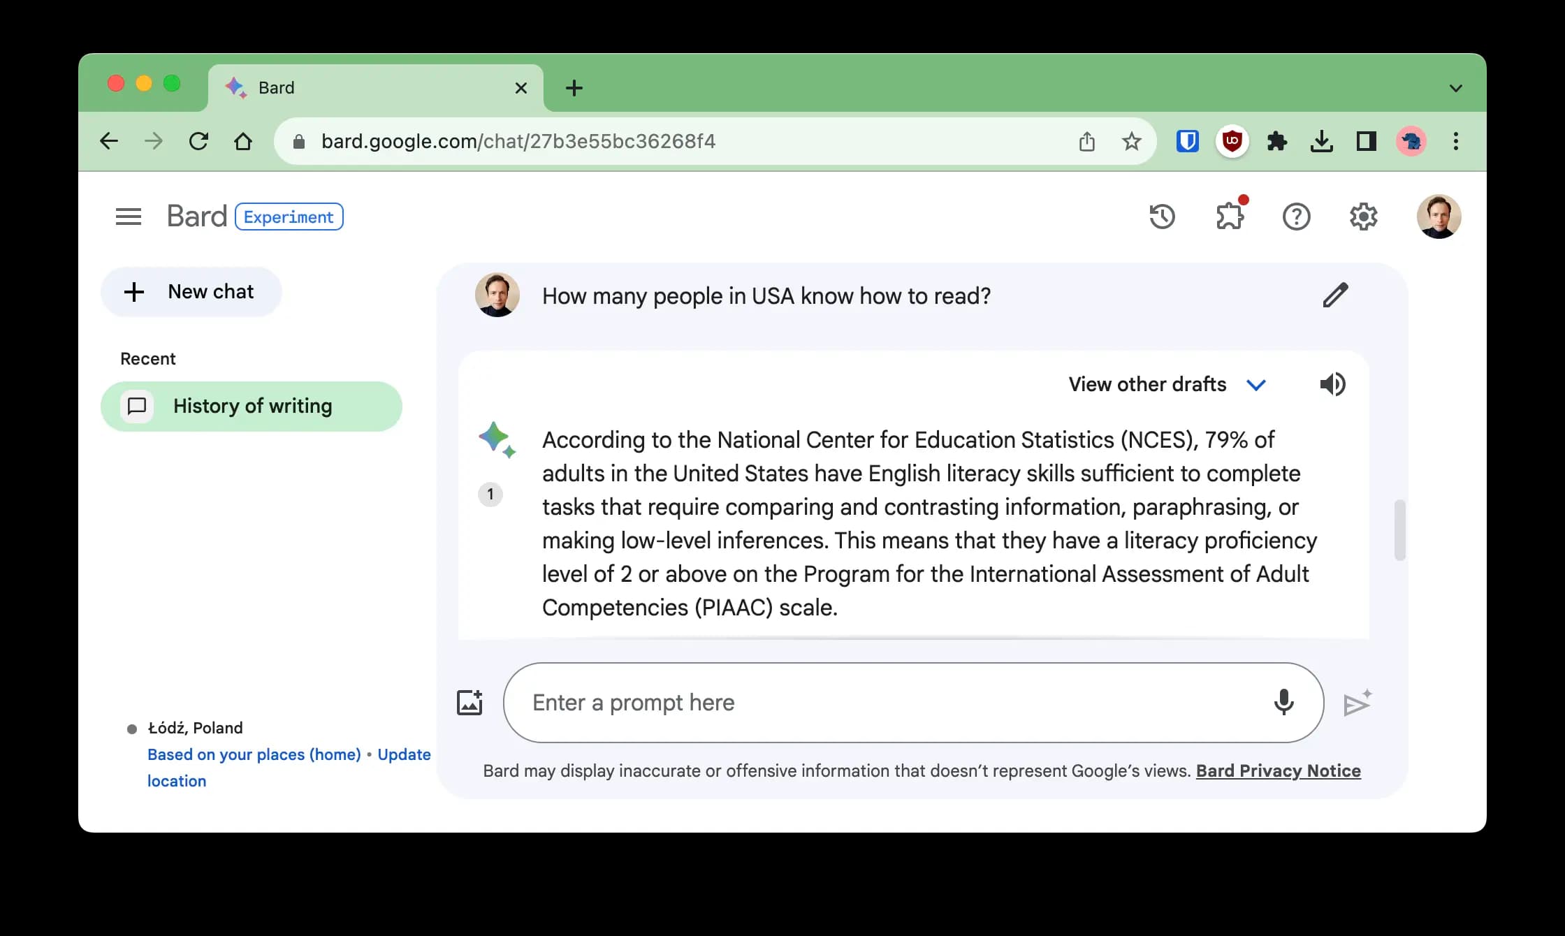Open Bard activity history icon
The height and width of the screenshot is (936, 1565).
coord(1162,217)
